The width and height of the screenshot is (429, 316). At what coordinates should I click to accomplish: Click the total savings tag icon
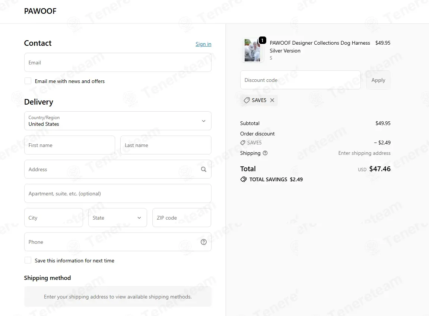(x=244, y=179)
